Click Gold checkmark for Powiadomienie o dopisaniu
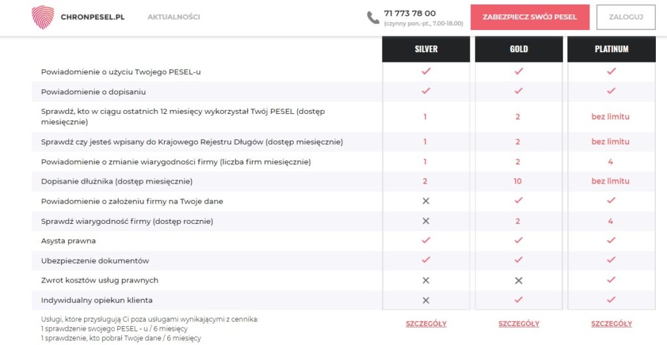Viewport: 667px width, 345px height. [518, 91]
